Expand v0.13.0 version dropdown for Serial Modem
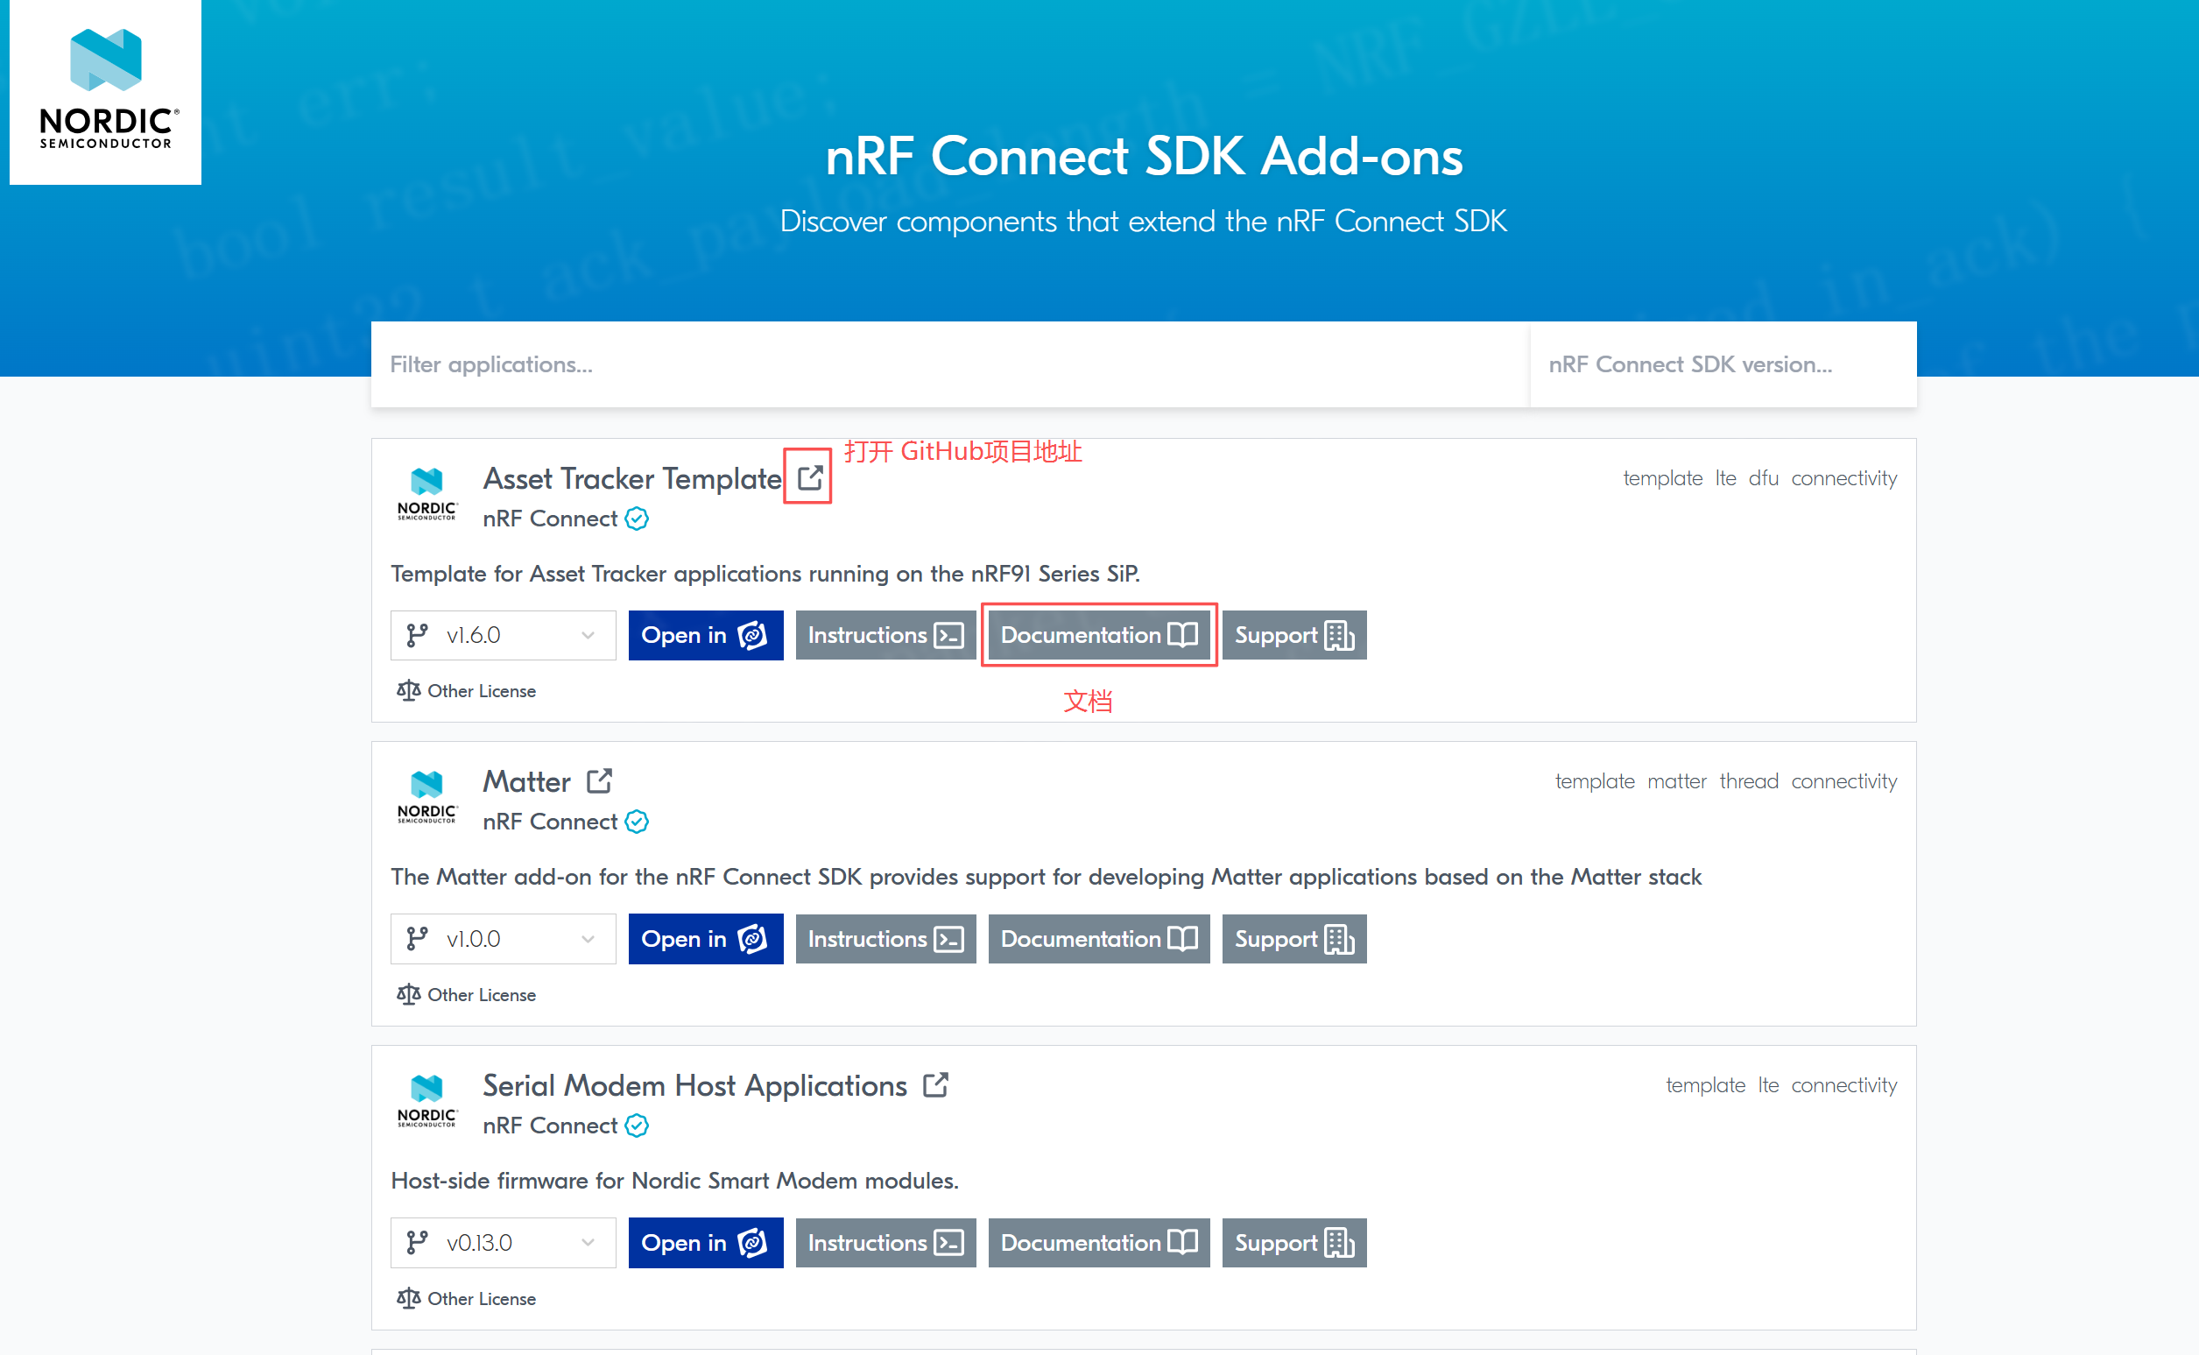 (504, 1243)
